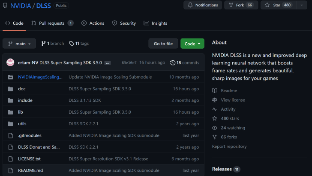Open commit Added NVIDIA Image Scaling SDK submodule on README.md row
The image size is (312, 176).
(114, 170)
